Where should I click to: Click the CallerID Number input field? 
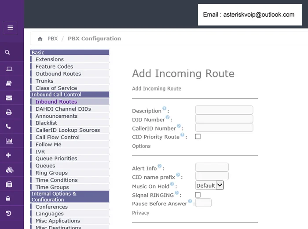tap(224, 127)
